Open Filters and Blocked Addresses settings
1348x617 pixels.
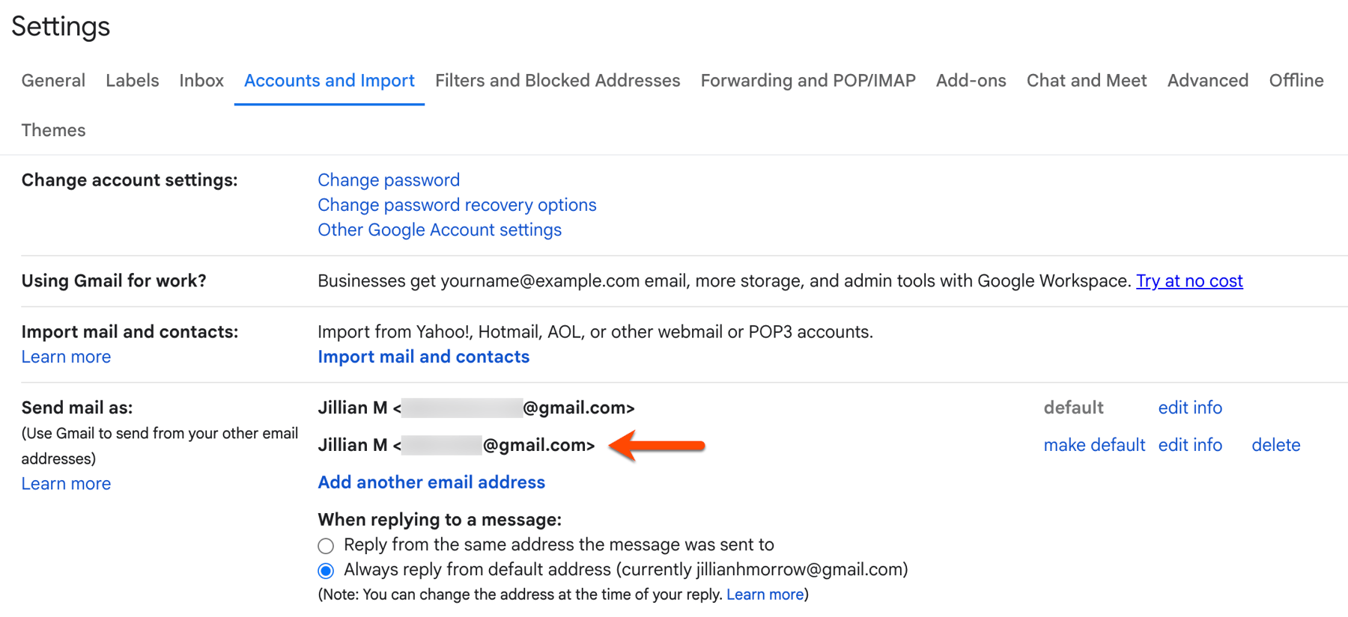tap(557, 80)
